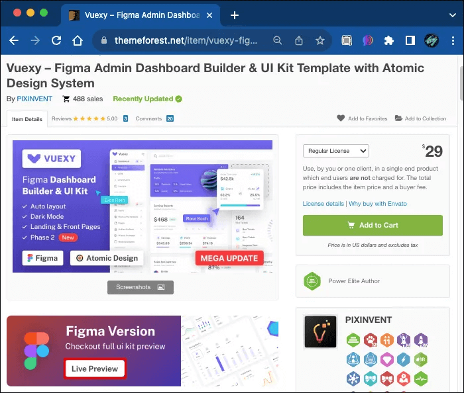
Task: Click the green heartbeat author badge
Action: (x=420, y=379)
